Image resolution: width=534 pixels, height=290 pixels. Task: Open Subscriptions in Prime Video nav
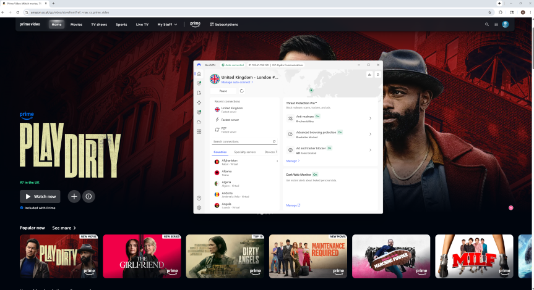coord(224,25)
